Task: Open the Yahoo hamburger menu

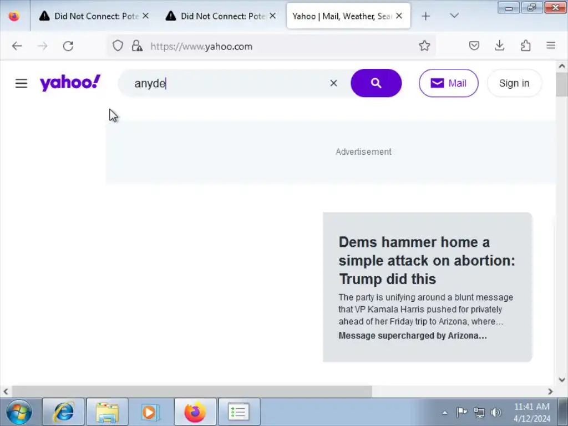Action: [22, 83]
